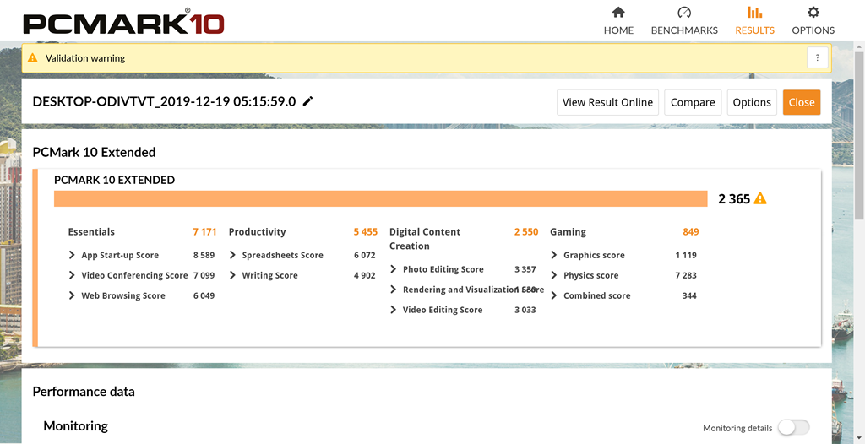865x444 pixels.
Task: Click the warning icon beside score 2 365
Action: point(760,199)
